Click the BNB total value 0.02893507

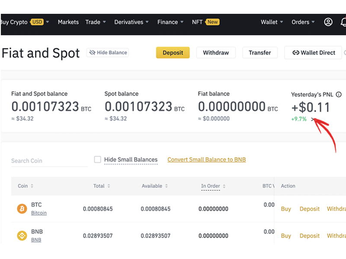pyautogui.click(x=98, y=236)
